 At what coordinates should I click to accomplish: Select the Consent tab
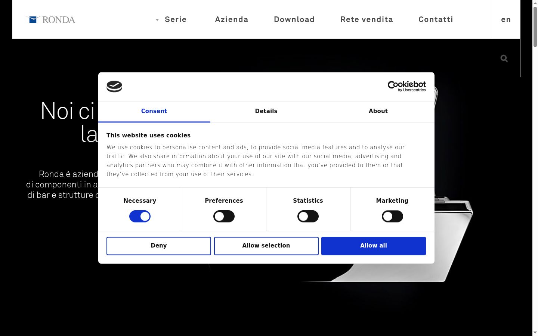tap(154, 111)
